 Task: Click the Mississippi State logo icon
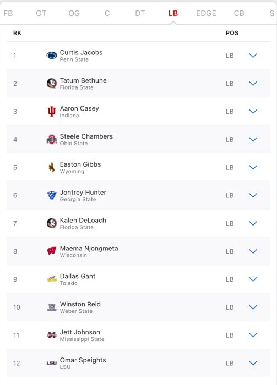[52, 335]
